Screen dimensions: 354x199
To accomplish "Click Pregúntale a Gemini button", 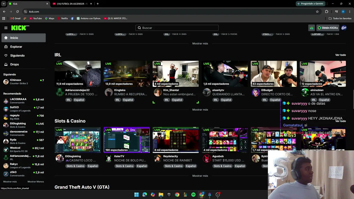I will point(310,4).
